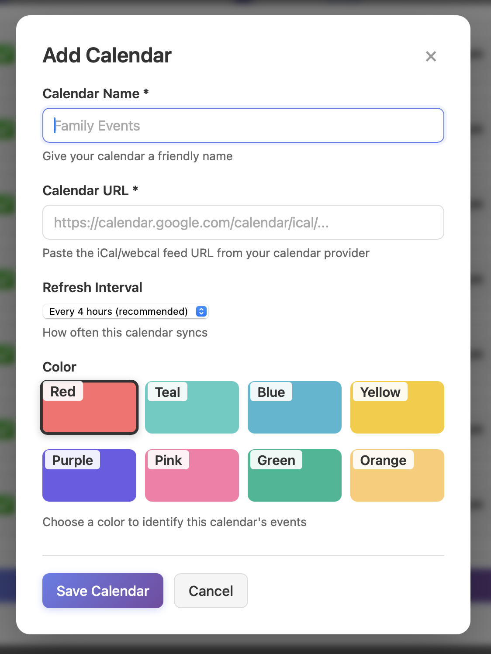Image resolution: width=491 pixels, height=654 pixels.
Task: Click the dropdown stepper arrows icon
Action: 201,311
